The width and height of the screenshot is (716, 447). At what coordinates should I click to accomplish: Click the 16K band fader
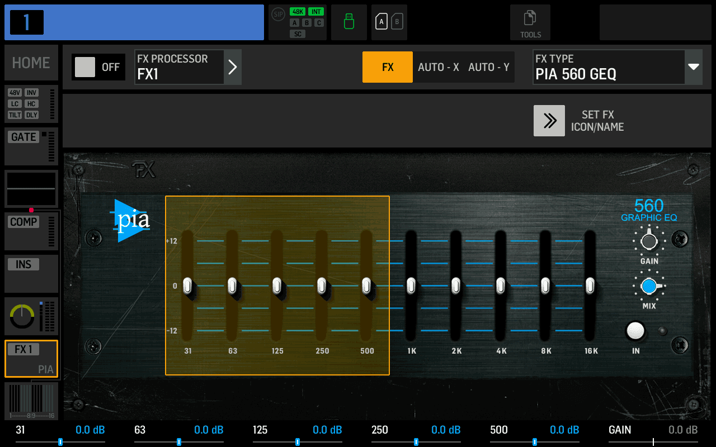click(x=590, y=286)
